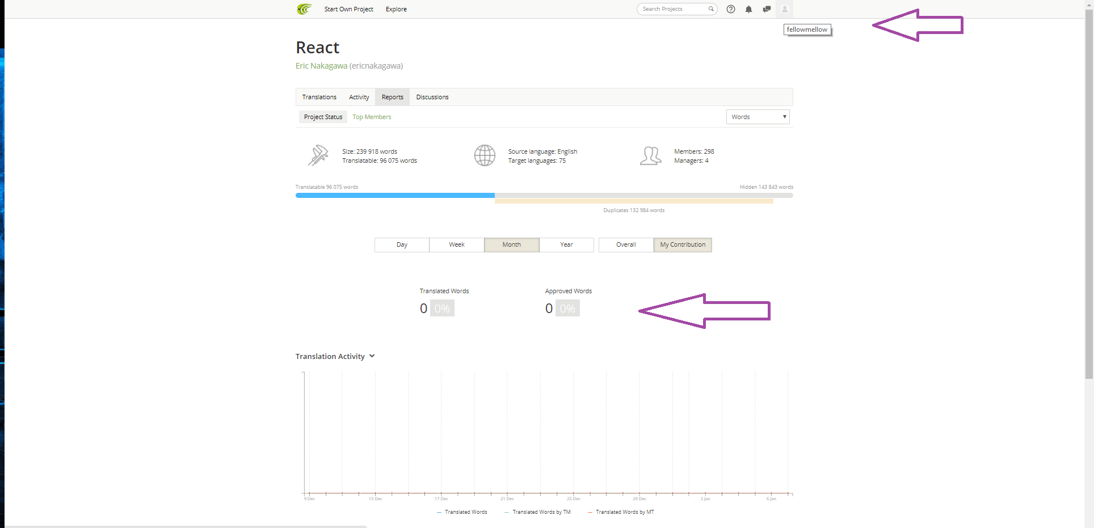Switch to the Activity tab
1094x528 pixels.
[x=359, y=97]
